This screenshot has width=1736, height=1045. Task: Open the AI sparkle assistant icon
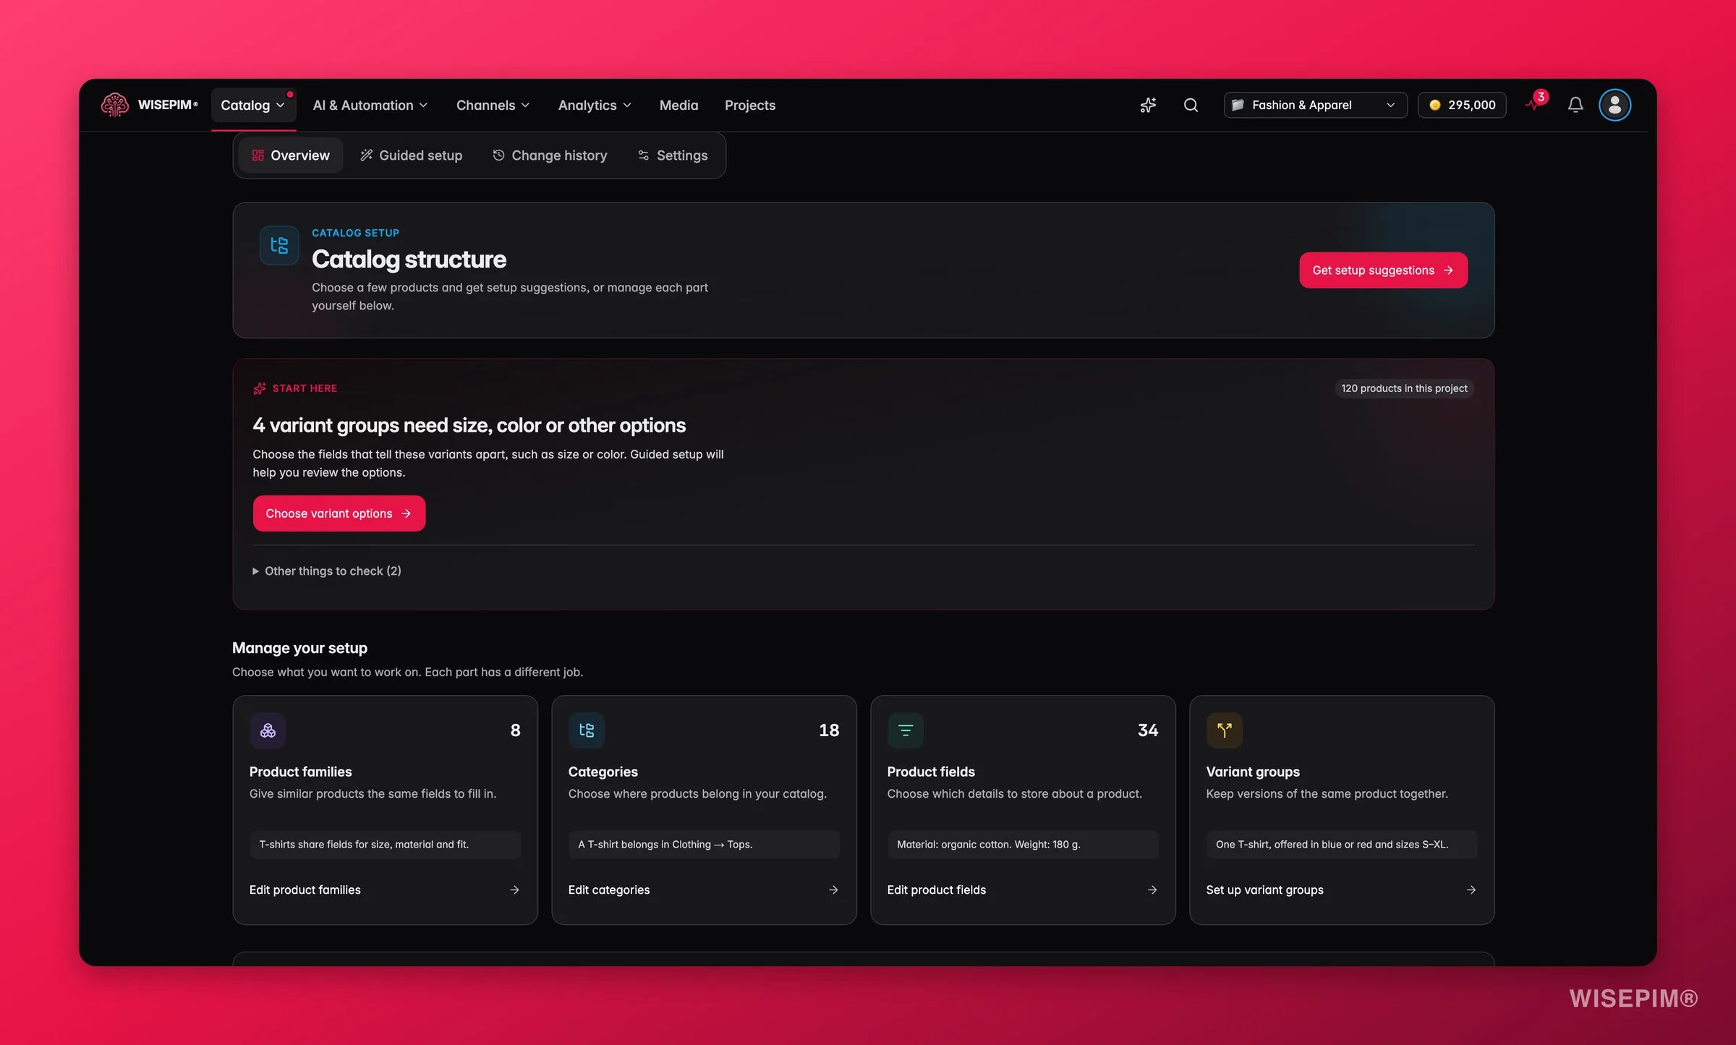(1148, 105)
